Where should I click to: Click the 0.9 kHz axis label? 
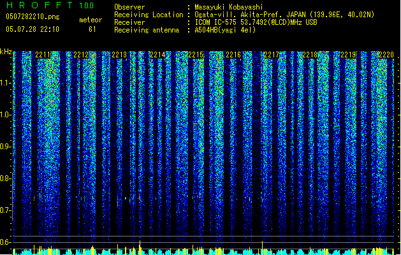click(6, 147)
